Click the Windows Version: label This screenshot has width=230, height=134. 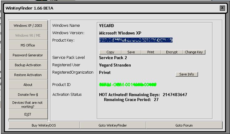coord(68,33)
